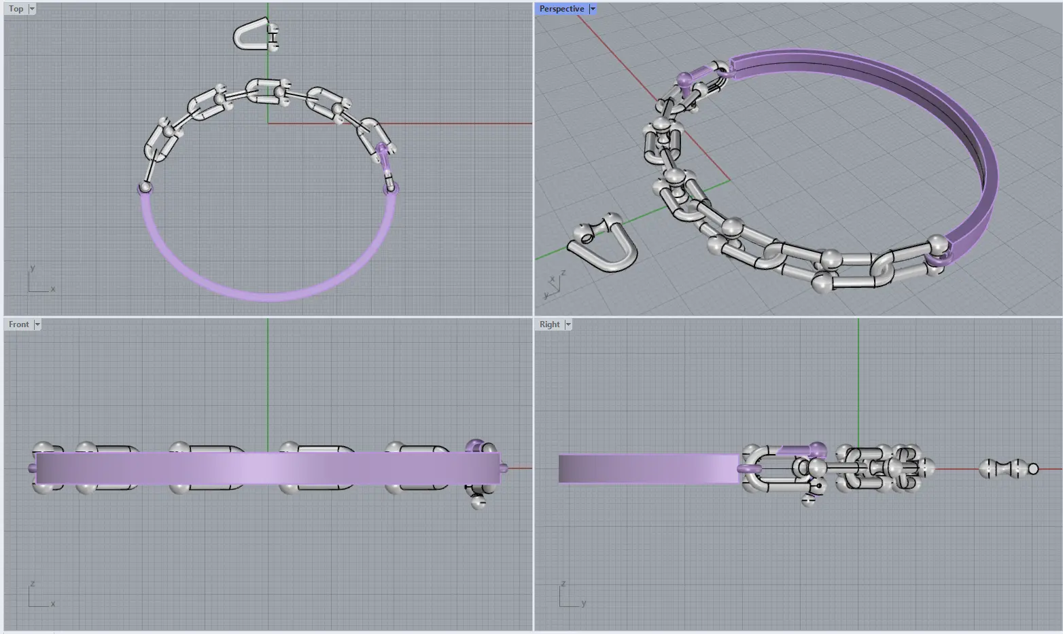Viewport: 1063px width, 634px height.
Task: Activate the Perspective viewport title
Action: (561, 9)
